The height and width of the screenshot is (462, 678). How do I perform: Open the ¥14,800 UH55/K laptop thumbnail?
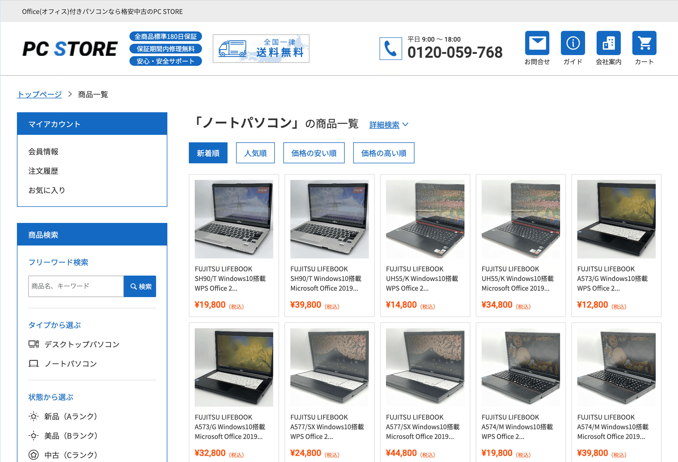coord(425,219)
